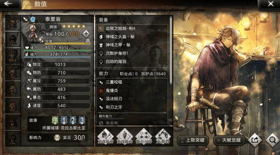Screen dimensions: 280x155
Task: Click the yellow 经验 experience bar
Action: [x=68, y=43]
